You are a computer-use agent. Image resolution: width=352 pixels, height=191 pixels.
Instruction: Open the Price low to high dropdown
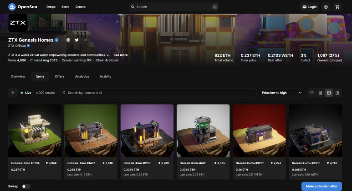pyautogui.click(x=282, y=93)
